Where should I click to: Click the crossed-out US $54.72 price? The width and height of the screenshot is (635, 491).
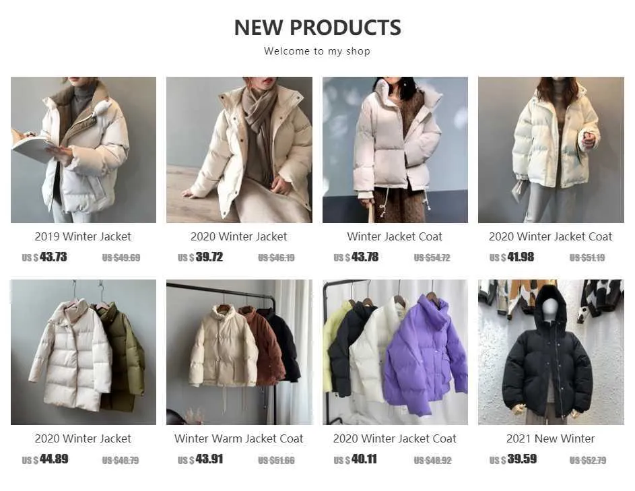coord(432,258)
